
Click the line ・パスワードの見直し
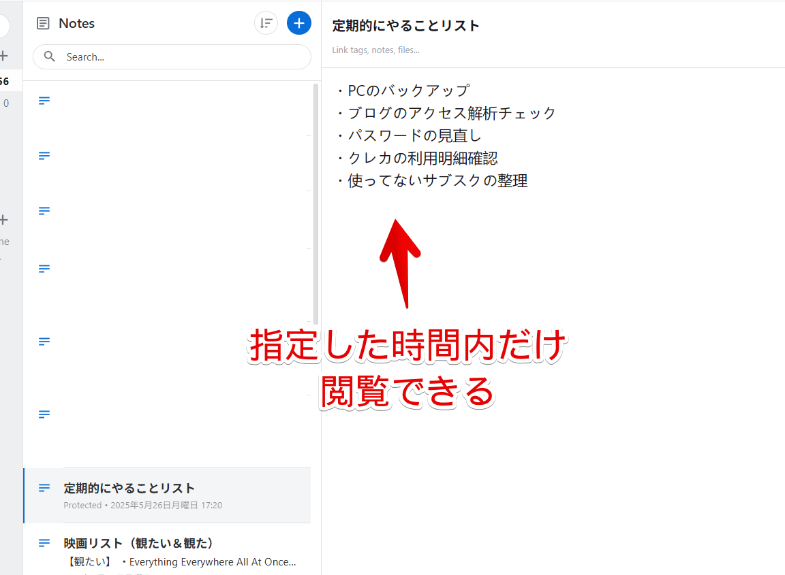pos(409,135)
